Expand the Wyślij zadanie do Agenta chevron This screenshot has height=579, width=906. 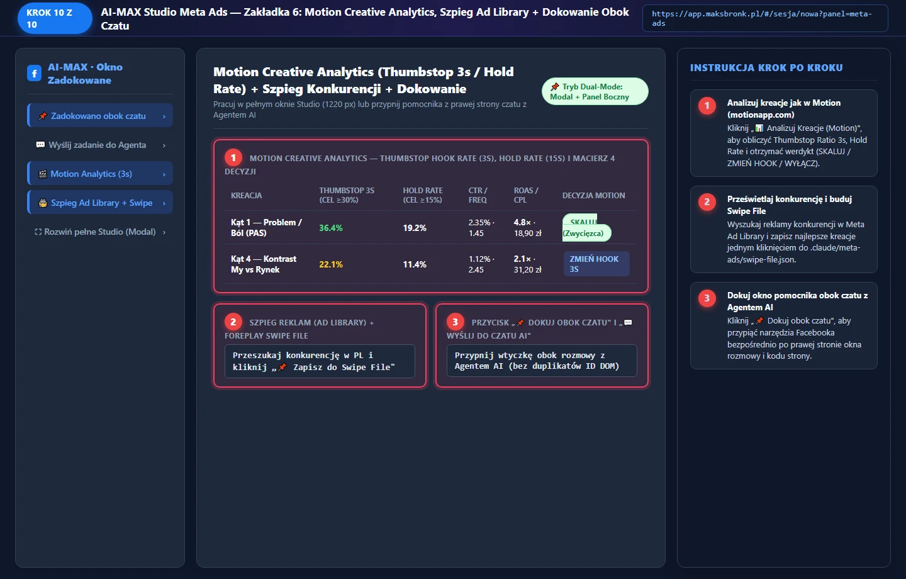[164, 145]
